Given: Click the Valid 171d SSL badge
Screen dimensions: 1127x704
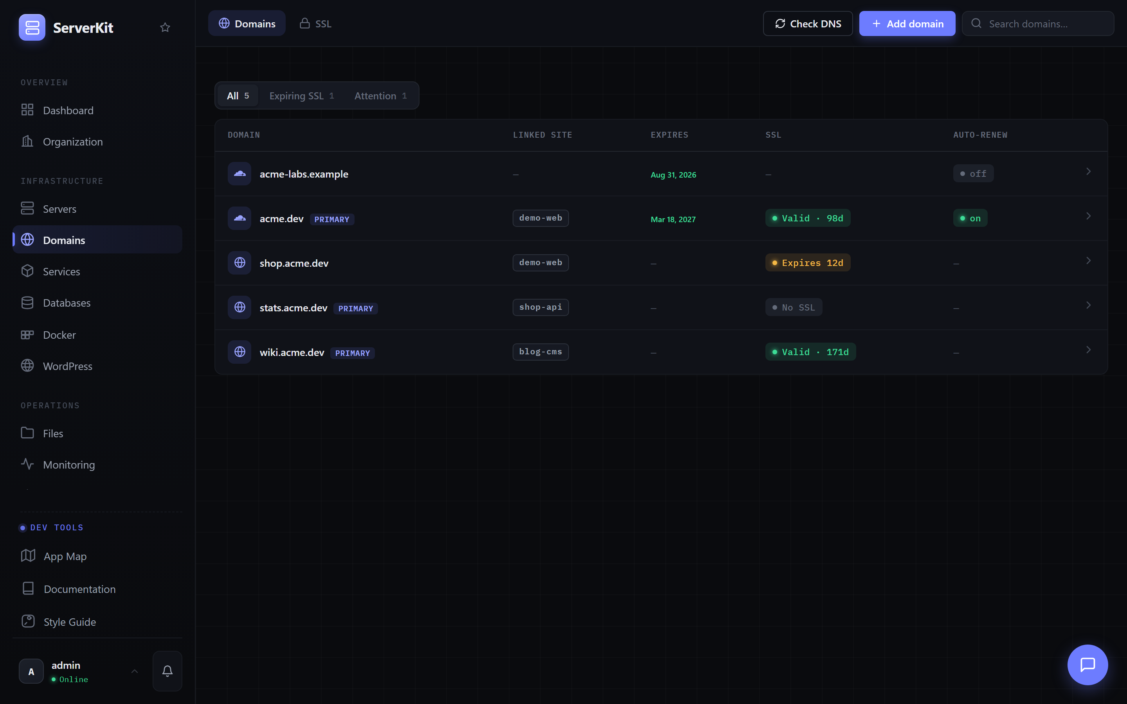Looking at the screenshot, I should [811, 352].
